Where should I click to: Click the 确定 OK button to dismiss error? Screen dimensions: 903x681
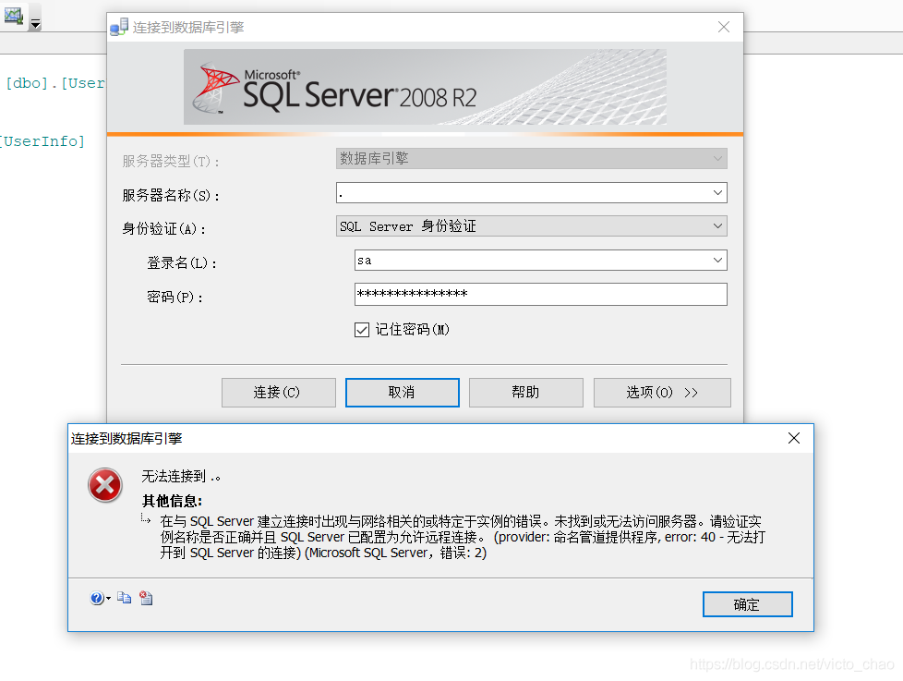click(x=748, y=604)
